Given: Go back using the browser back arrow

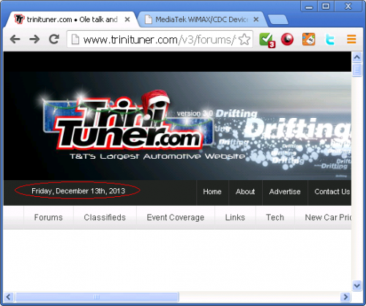Looking at the screenshot, I should (x=15, y=40).
